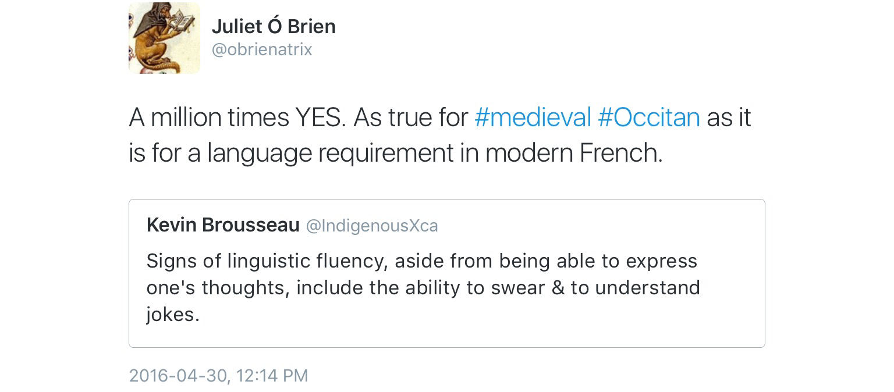Image resolution: width=894 pixels, height=392 pixels.
Task: Open the #Occitan hashtag
Action: (x=648, y=117)
